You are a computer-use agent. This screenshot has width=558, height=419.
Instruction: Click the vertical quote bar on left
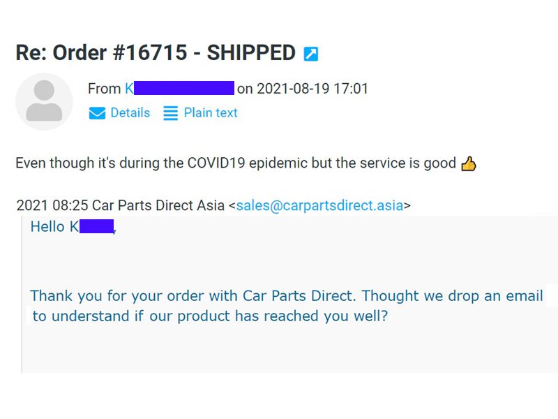(22, 294)
